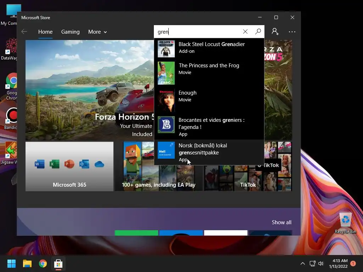Screen dimensions: 363x272
Task: Maximize the Microsoft Store window
Action: tap(276, 17)
